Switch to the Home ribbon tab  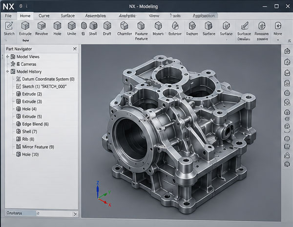pos(25,16)
